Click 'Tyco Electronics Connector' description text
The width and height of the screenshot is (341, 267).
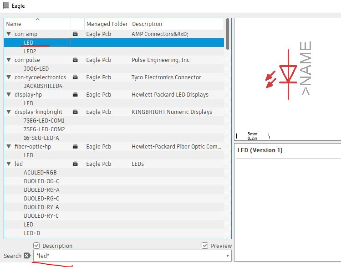coord(166,77)
